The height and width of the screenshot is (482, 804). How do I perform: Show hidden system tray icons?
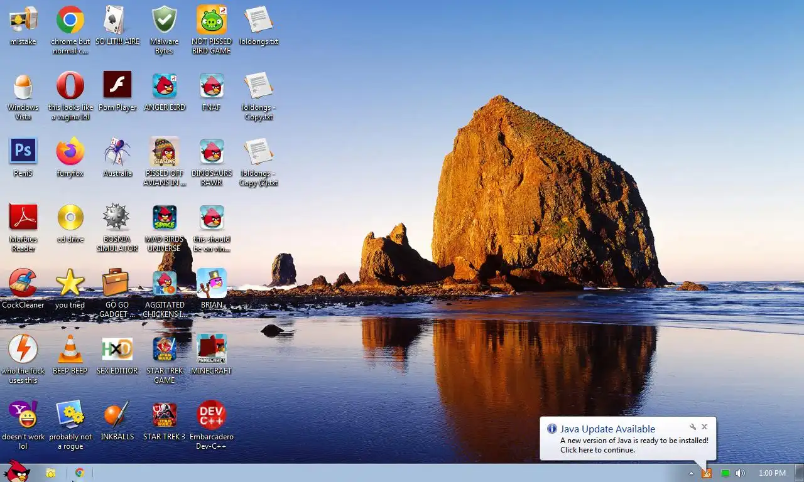(691, 473)
